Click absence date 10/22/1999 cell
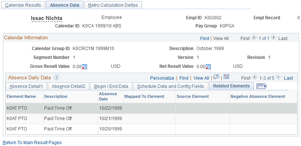Image resolution: width=301 pixels, height=146 pixels. (x=110, y=108)
